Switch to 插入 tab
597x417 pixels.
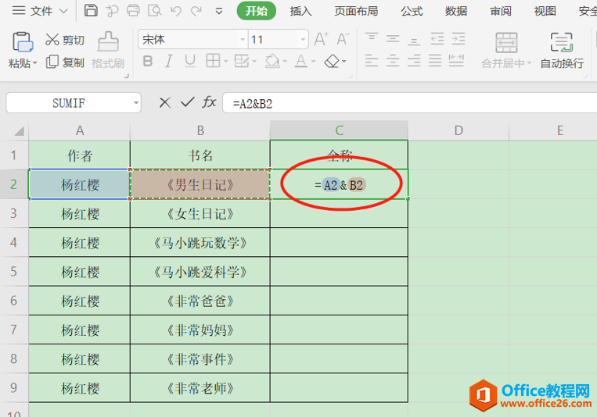click(x=300, y=11)
